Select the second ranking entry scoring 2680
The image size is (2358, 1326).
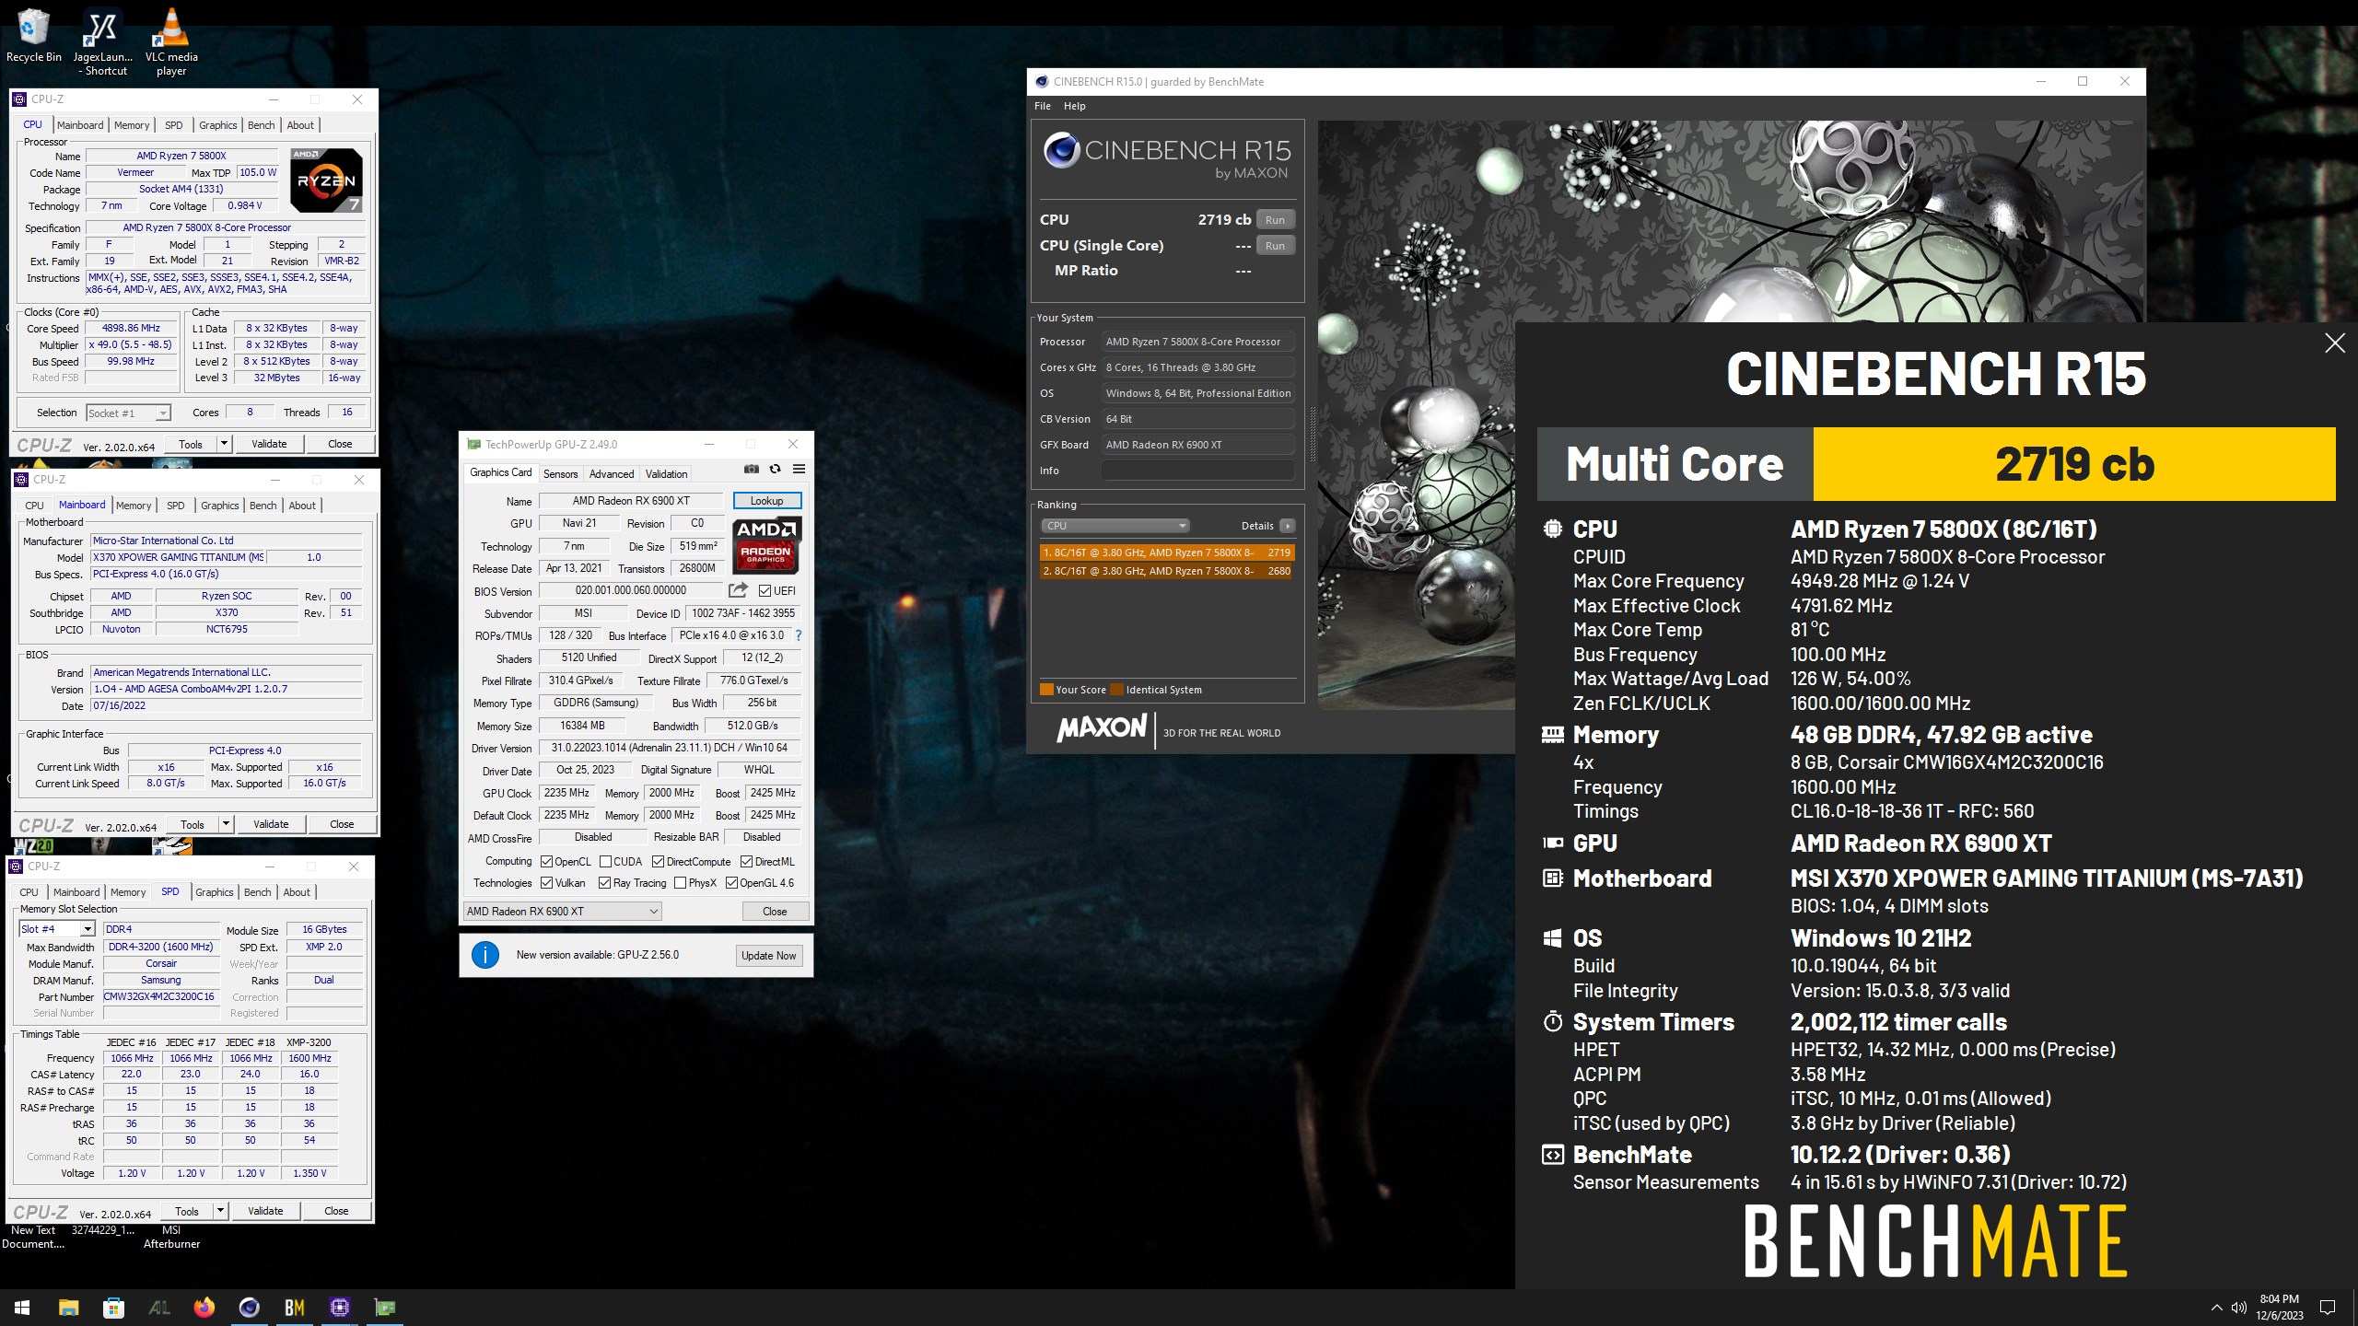click(1166, 571)
